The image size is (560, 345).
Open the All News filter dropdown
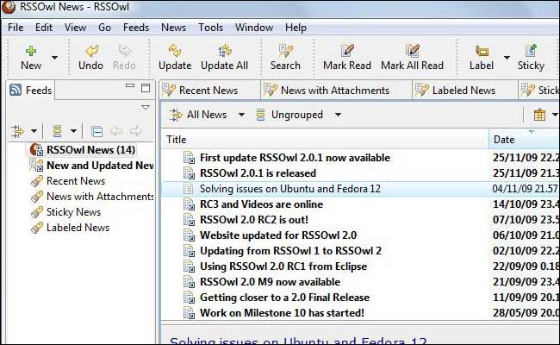click(x=241, y=115)
